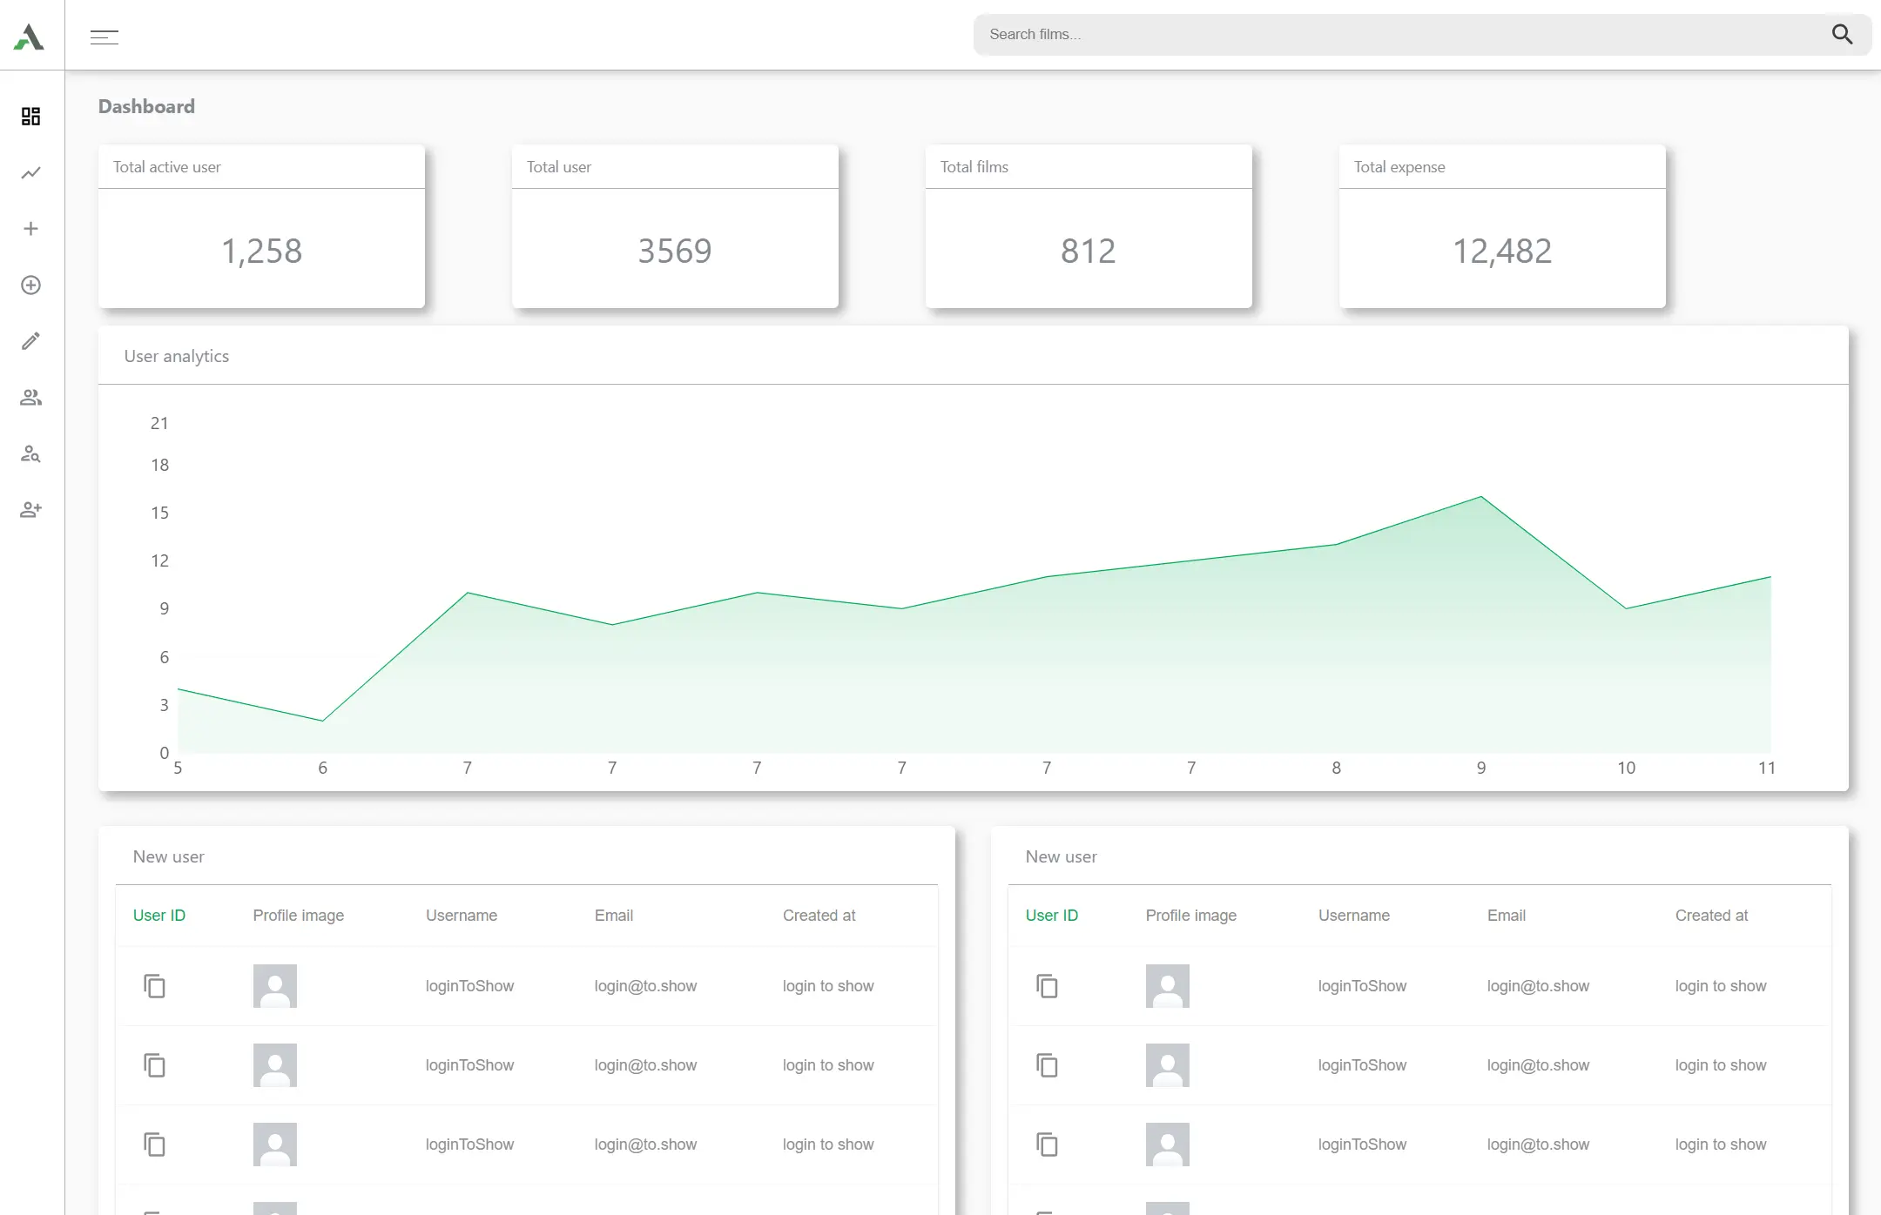This screenshot has width=1881, height=1215.
Task: Open the edit pencil tool in sidebar
Action: click(30, 340)
